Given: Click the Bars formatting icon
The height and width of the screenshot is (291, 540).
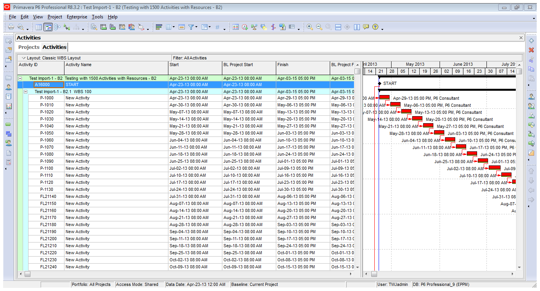Looking at the screenshot, I should tap(159, 27).
